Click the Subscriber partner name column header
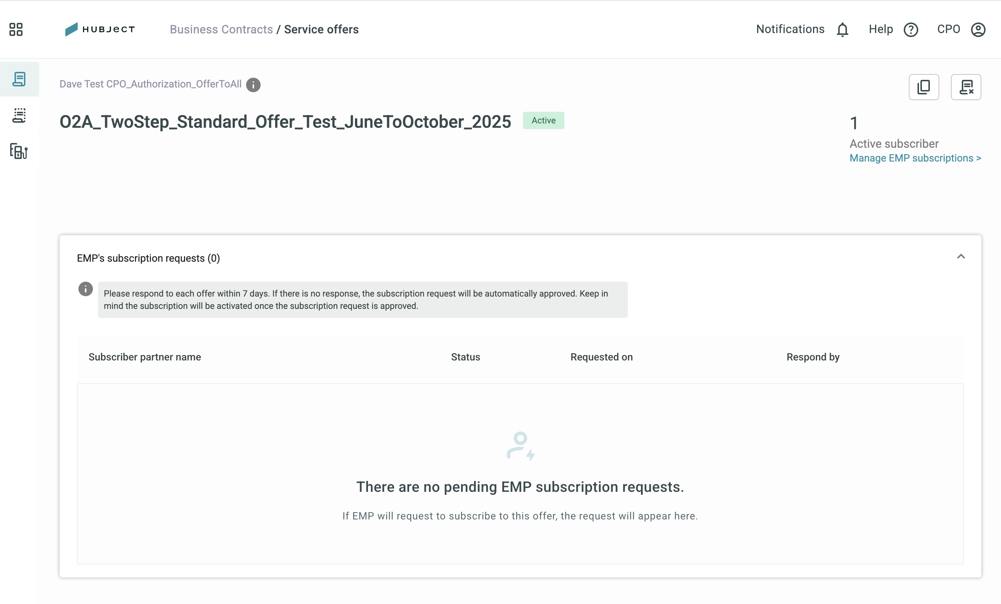This screenshot has height=604, width=1001. coord(144,357)
